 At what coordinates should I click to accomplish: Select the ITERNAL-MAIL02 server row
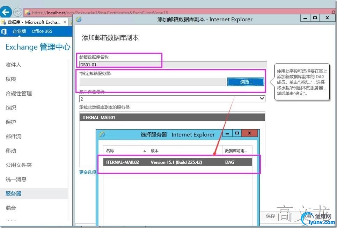pyautogui.click(x=178, y=162)
